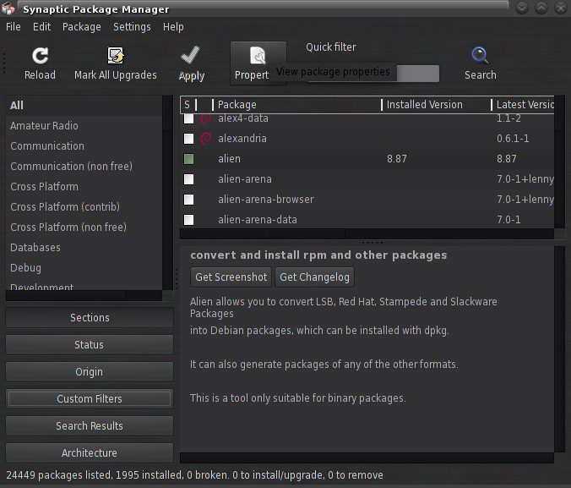The image size is (571, 488).
Task: Sort by Latest Version column header
Action: (x=523, y=105)
